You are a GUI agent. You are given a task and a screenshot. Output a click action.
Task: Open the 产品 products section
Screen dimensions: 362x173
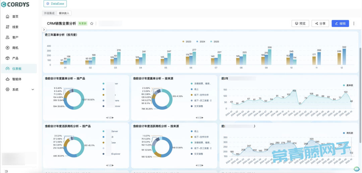15,58
